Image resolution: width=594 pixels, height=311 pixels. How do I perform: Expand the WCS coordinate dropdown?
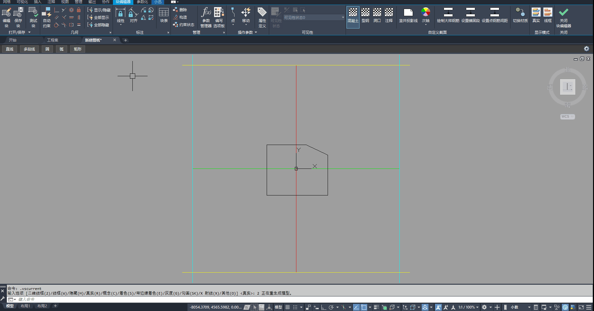coord(568,116)
